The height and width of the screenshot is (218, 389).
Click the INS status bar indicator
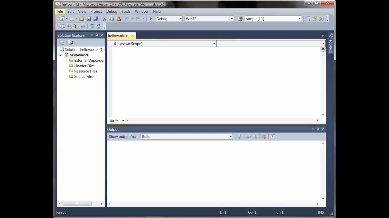pyautogui.click(x=321, y=213)
